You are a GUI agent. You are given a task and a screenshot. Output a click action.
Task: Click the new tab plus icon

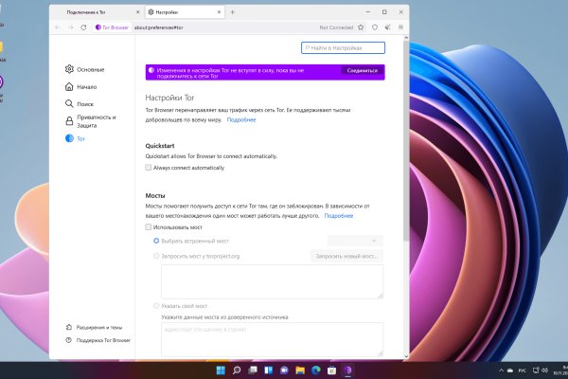(x=233, y=12)
